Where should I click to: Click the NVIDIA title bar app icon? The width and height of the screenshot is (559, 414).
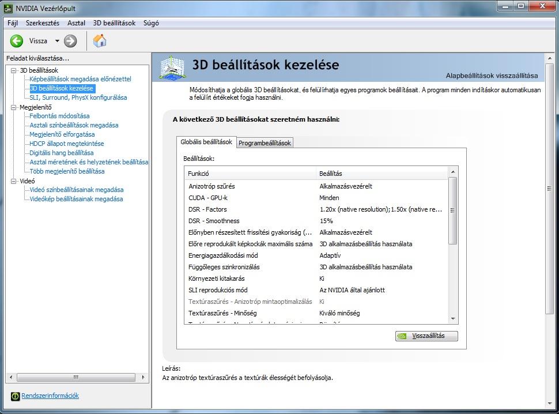(8, 8)
